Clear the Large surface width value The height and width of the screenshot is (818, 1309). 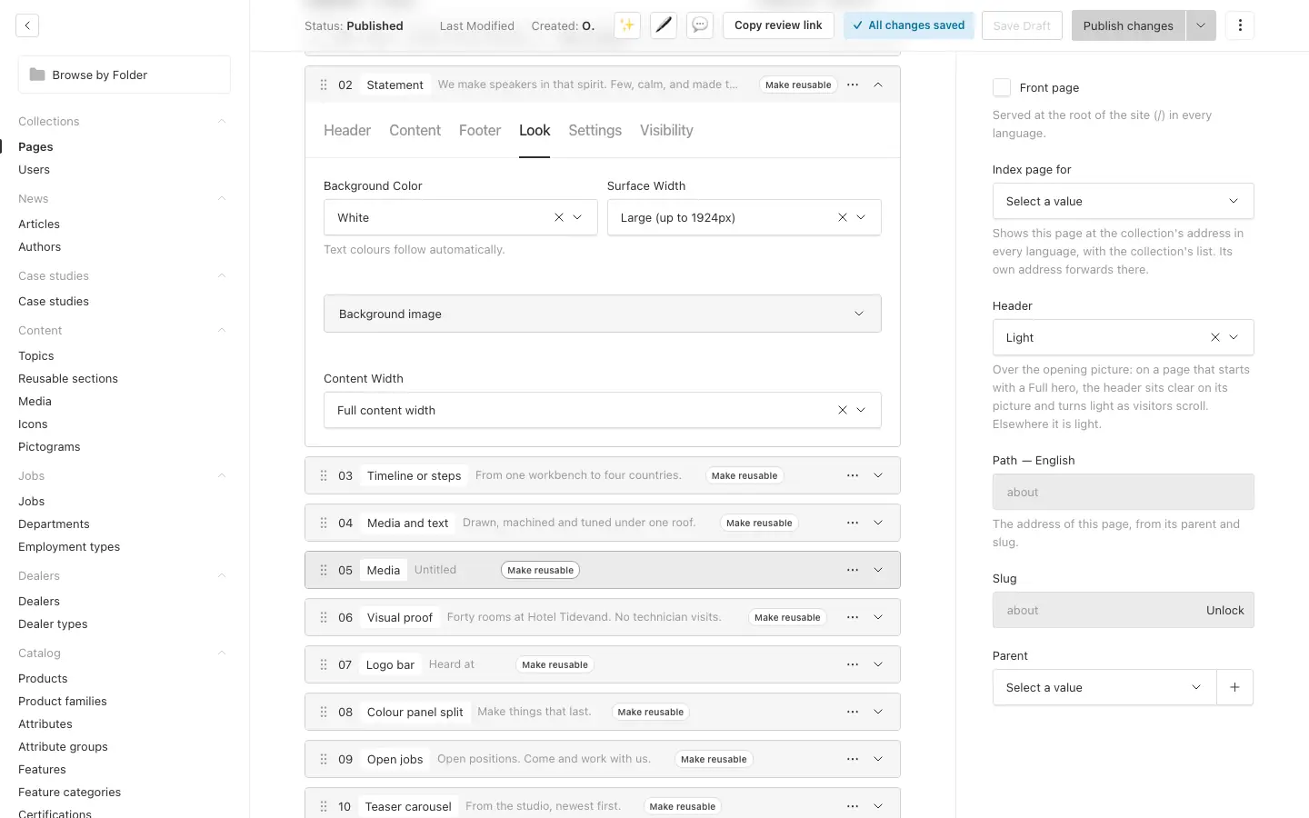click(843, 217)
